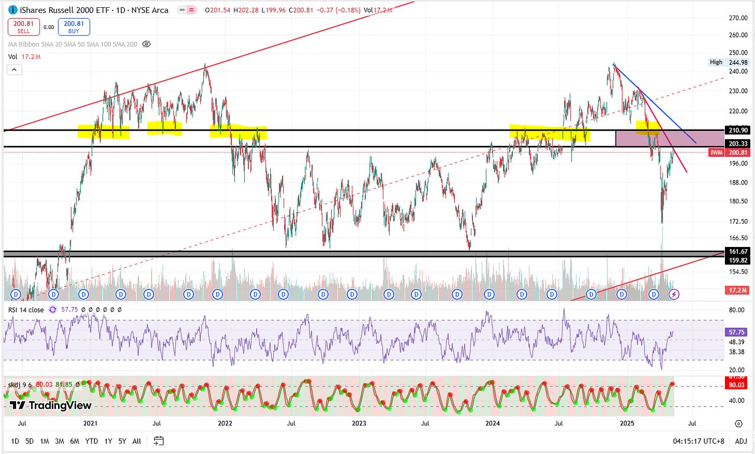Open chart scale settings hexagon gear icon
The width and height of the screenshot is (755, 454).
(x=738, y=423)
